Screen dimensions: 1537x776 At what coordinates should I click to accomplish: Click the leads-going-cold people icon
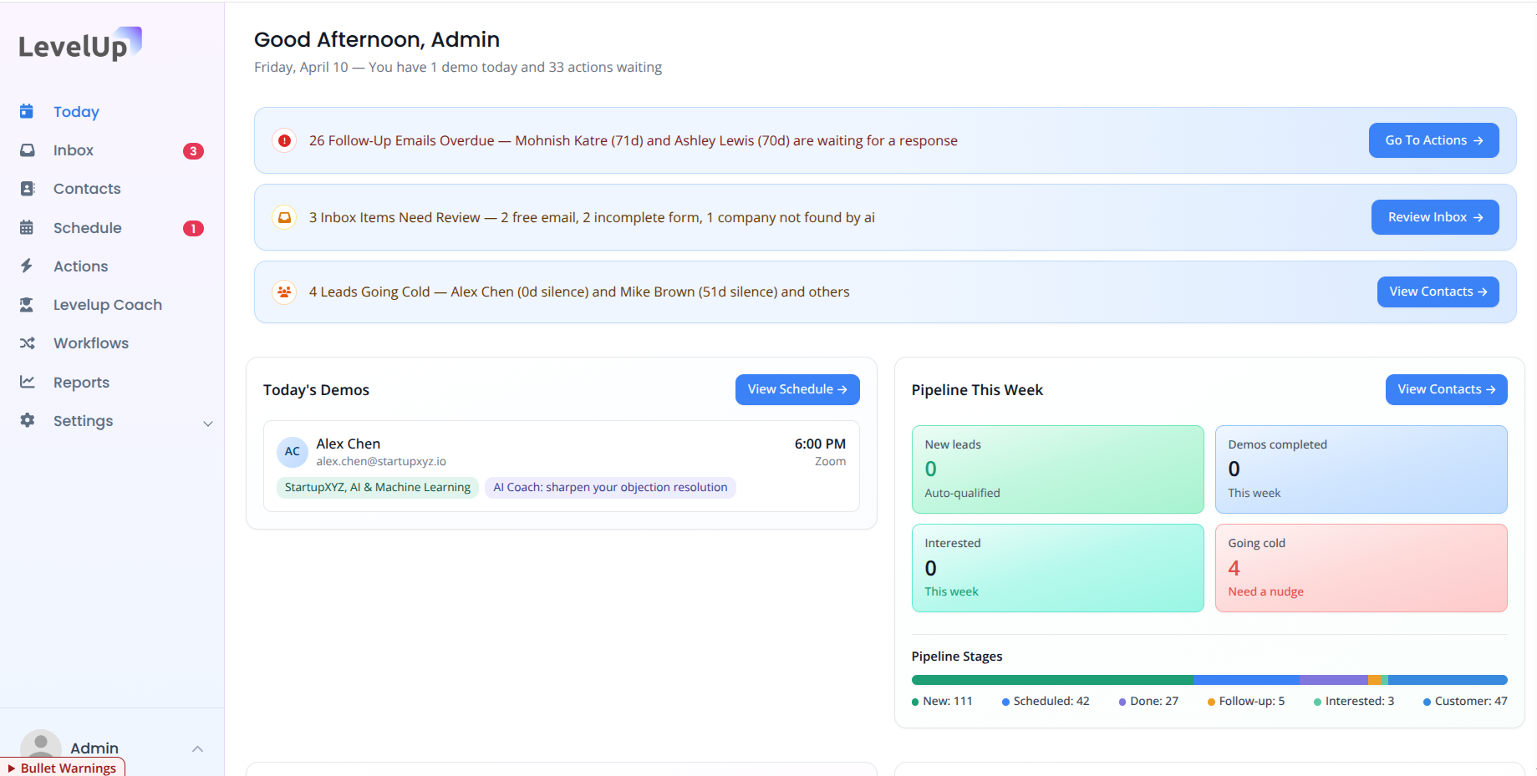pyautogui.click(x=284, y=292)
